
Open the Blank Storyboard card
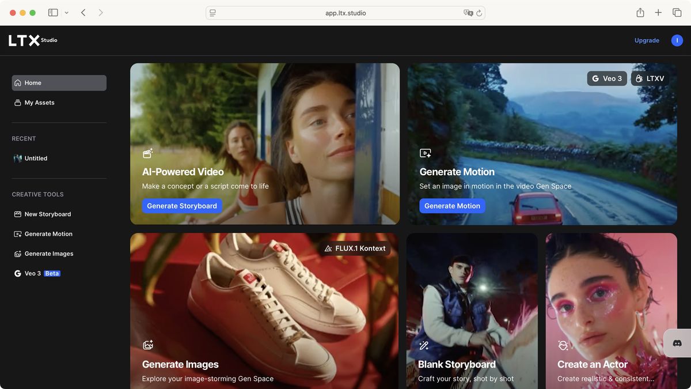tap(472, 311)
